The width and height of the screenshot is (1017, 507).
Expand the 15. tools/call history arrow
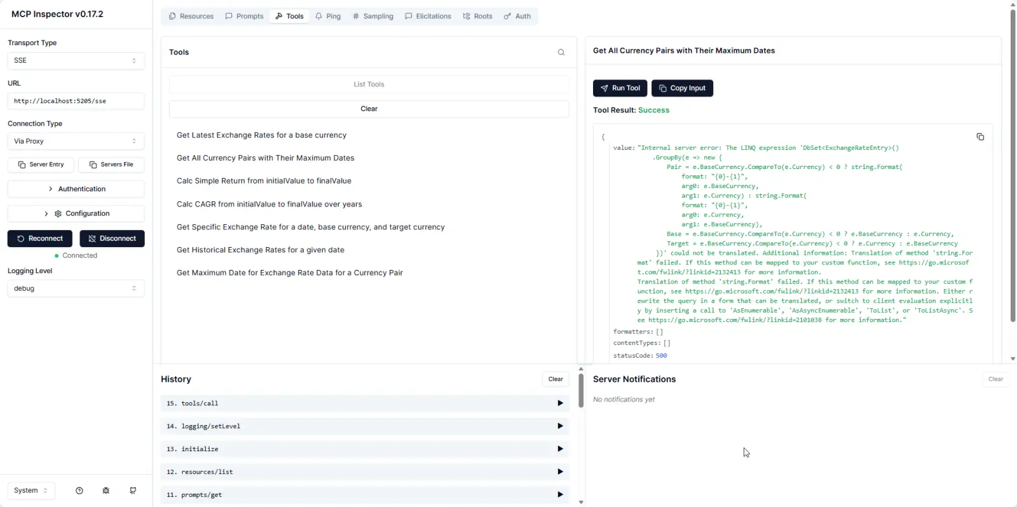coord(559,403)
